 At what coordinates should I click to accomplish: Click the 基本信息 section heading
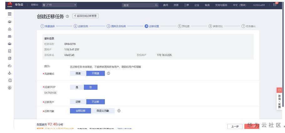point(49,38)
